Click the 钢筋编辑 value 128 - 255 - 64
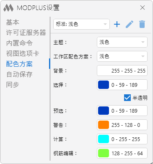The height and width of the screenshot is (164, 153). click(127, 154)
